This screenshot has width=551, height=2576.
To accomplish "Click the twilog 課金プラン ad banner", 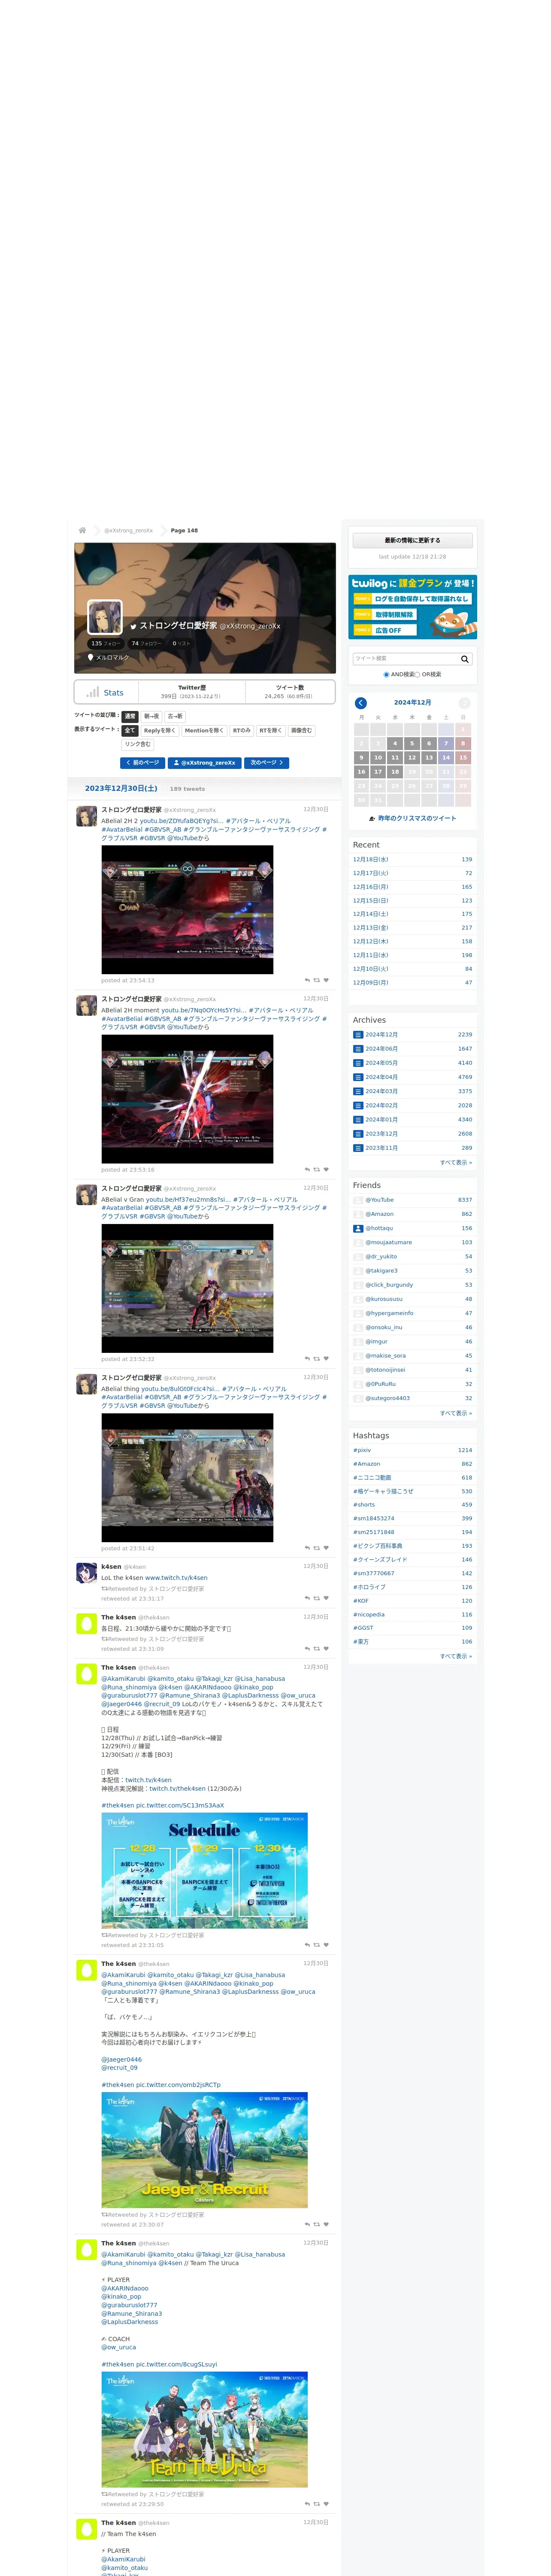I will 412,607.
